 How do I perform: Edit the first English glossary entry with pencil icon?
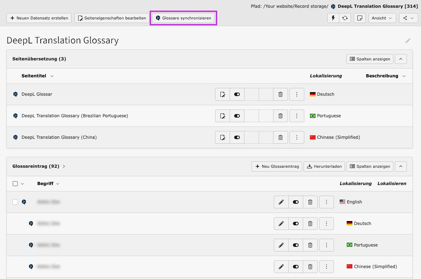click(x=281, y=202)
